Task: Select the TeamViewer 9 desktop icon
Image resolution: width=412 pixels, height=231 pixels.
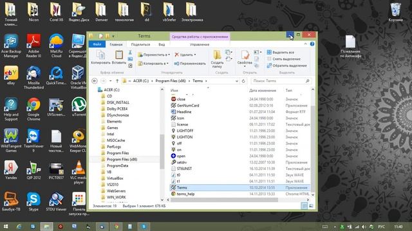Action: click(33, 141)
